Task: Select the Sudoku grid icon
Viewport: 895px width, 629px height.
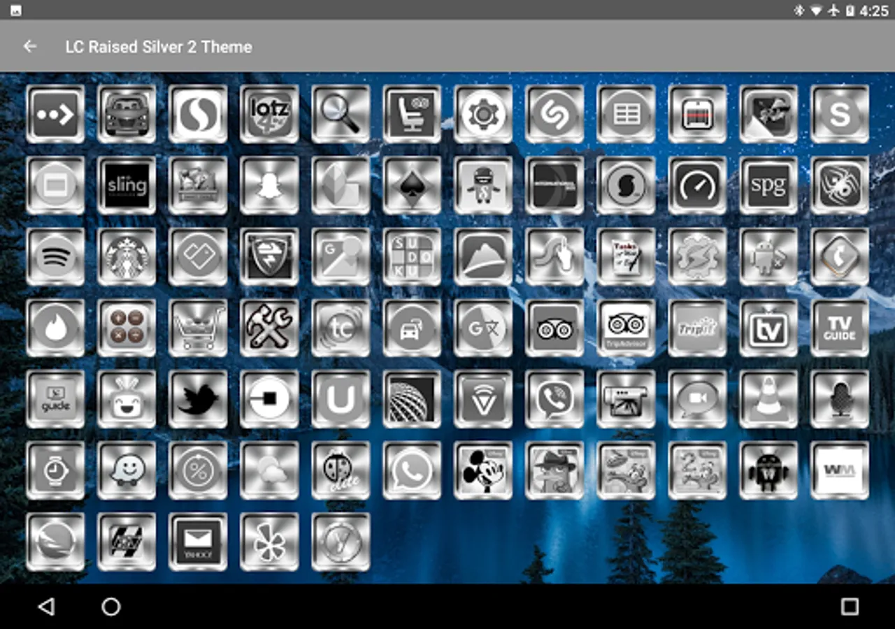Action: tap(412, 256)
